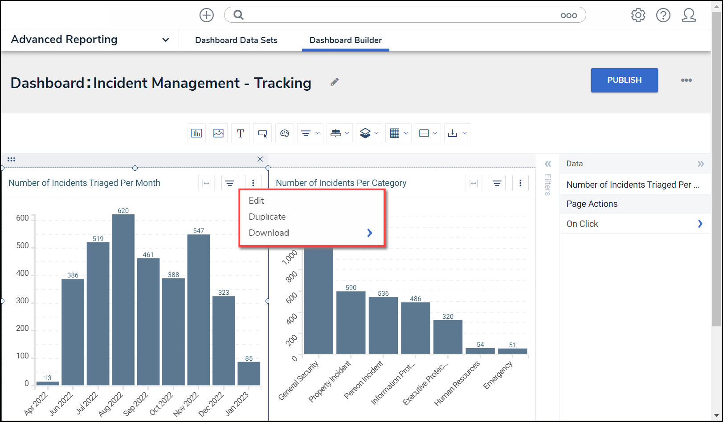Expand the On Click action arrow
The width and height of the screenshot is (723, 422).
click(700, 224)
